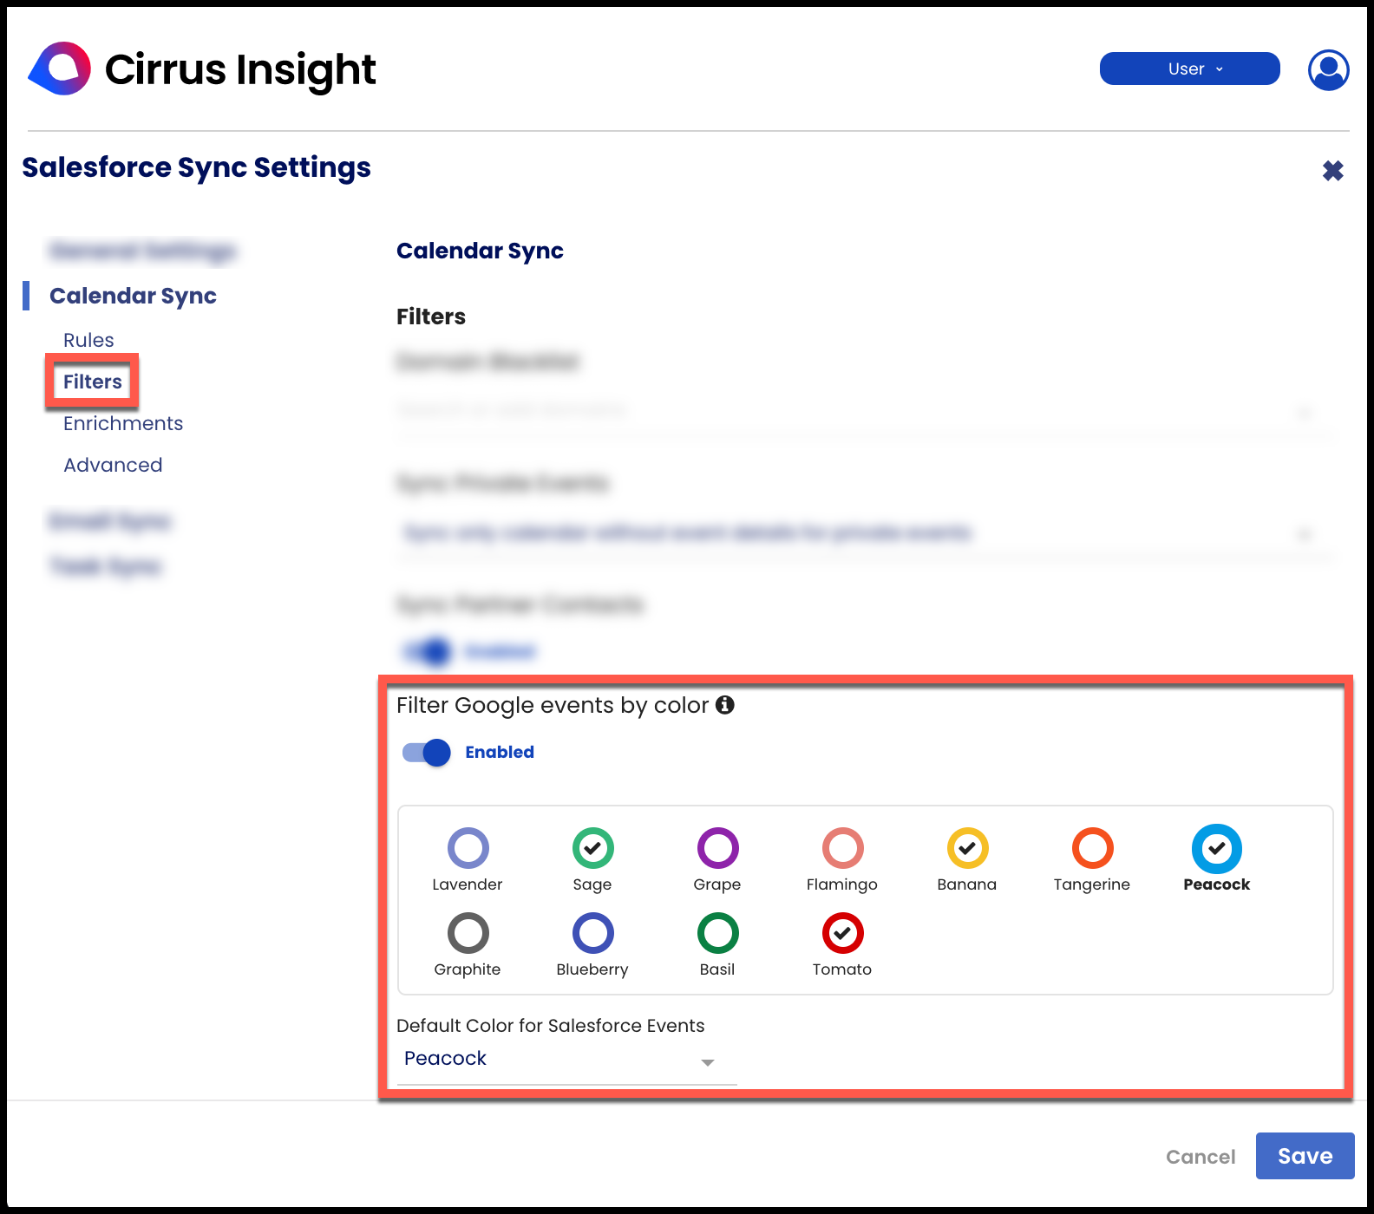The height and width of the screenshot is (1214, 1374).
Task: Open the blurred Task Sync sidebar item
Action: (105, 566)
